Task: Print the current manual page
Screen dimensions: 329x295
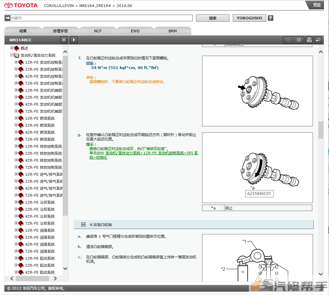Action: pos(309,40)
